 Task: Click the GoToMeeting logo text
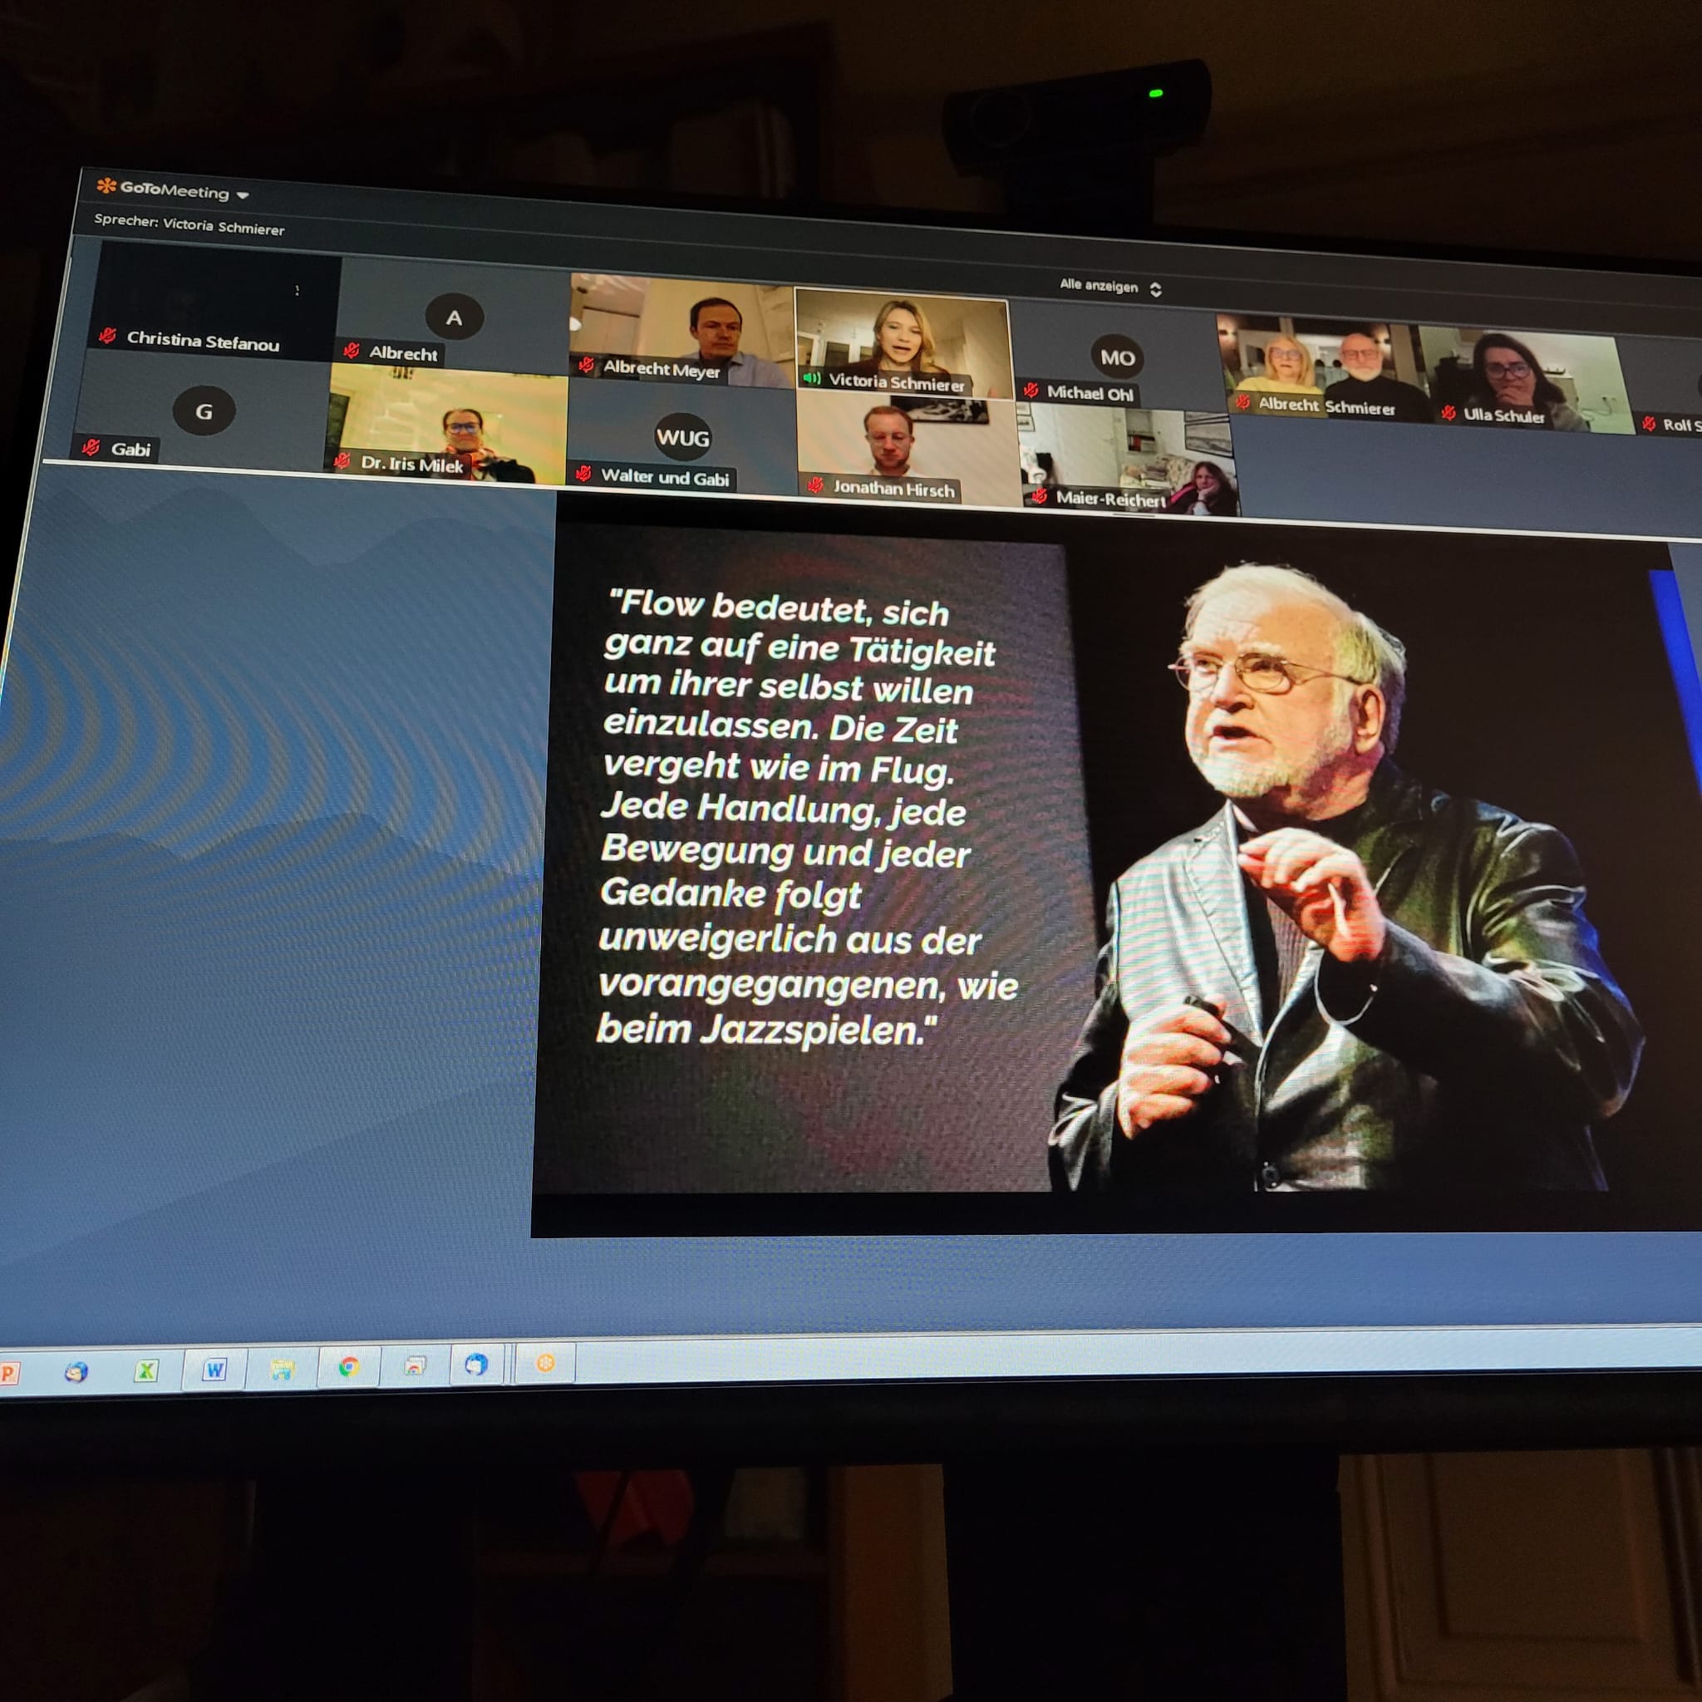[x=174, y=190]
